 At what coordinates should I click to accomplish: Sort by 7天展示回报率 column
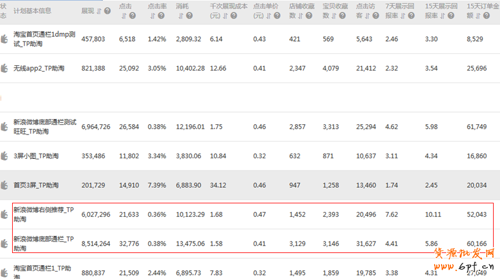tap(402, 16)
